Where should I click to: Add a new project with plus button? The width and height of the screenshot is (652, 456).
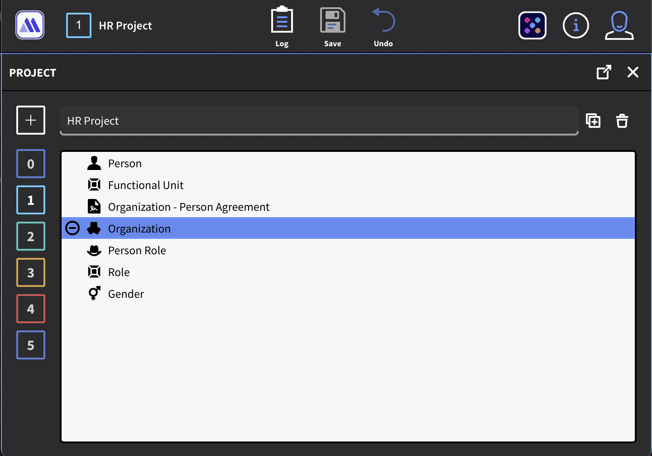[31, 120]
